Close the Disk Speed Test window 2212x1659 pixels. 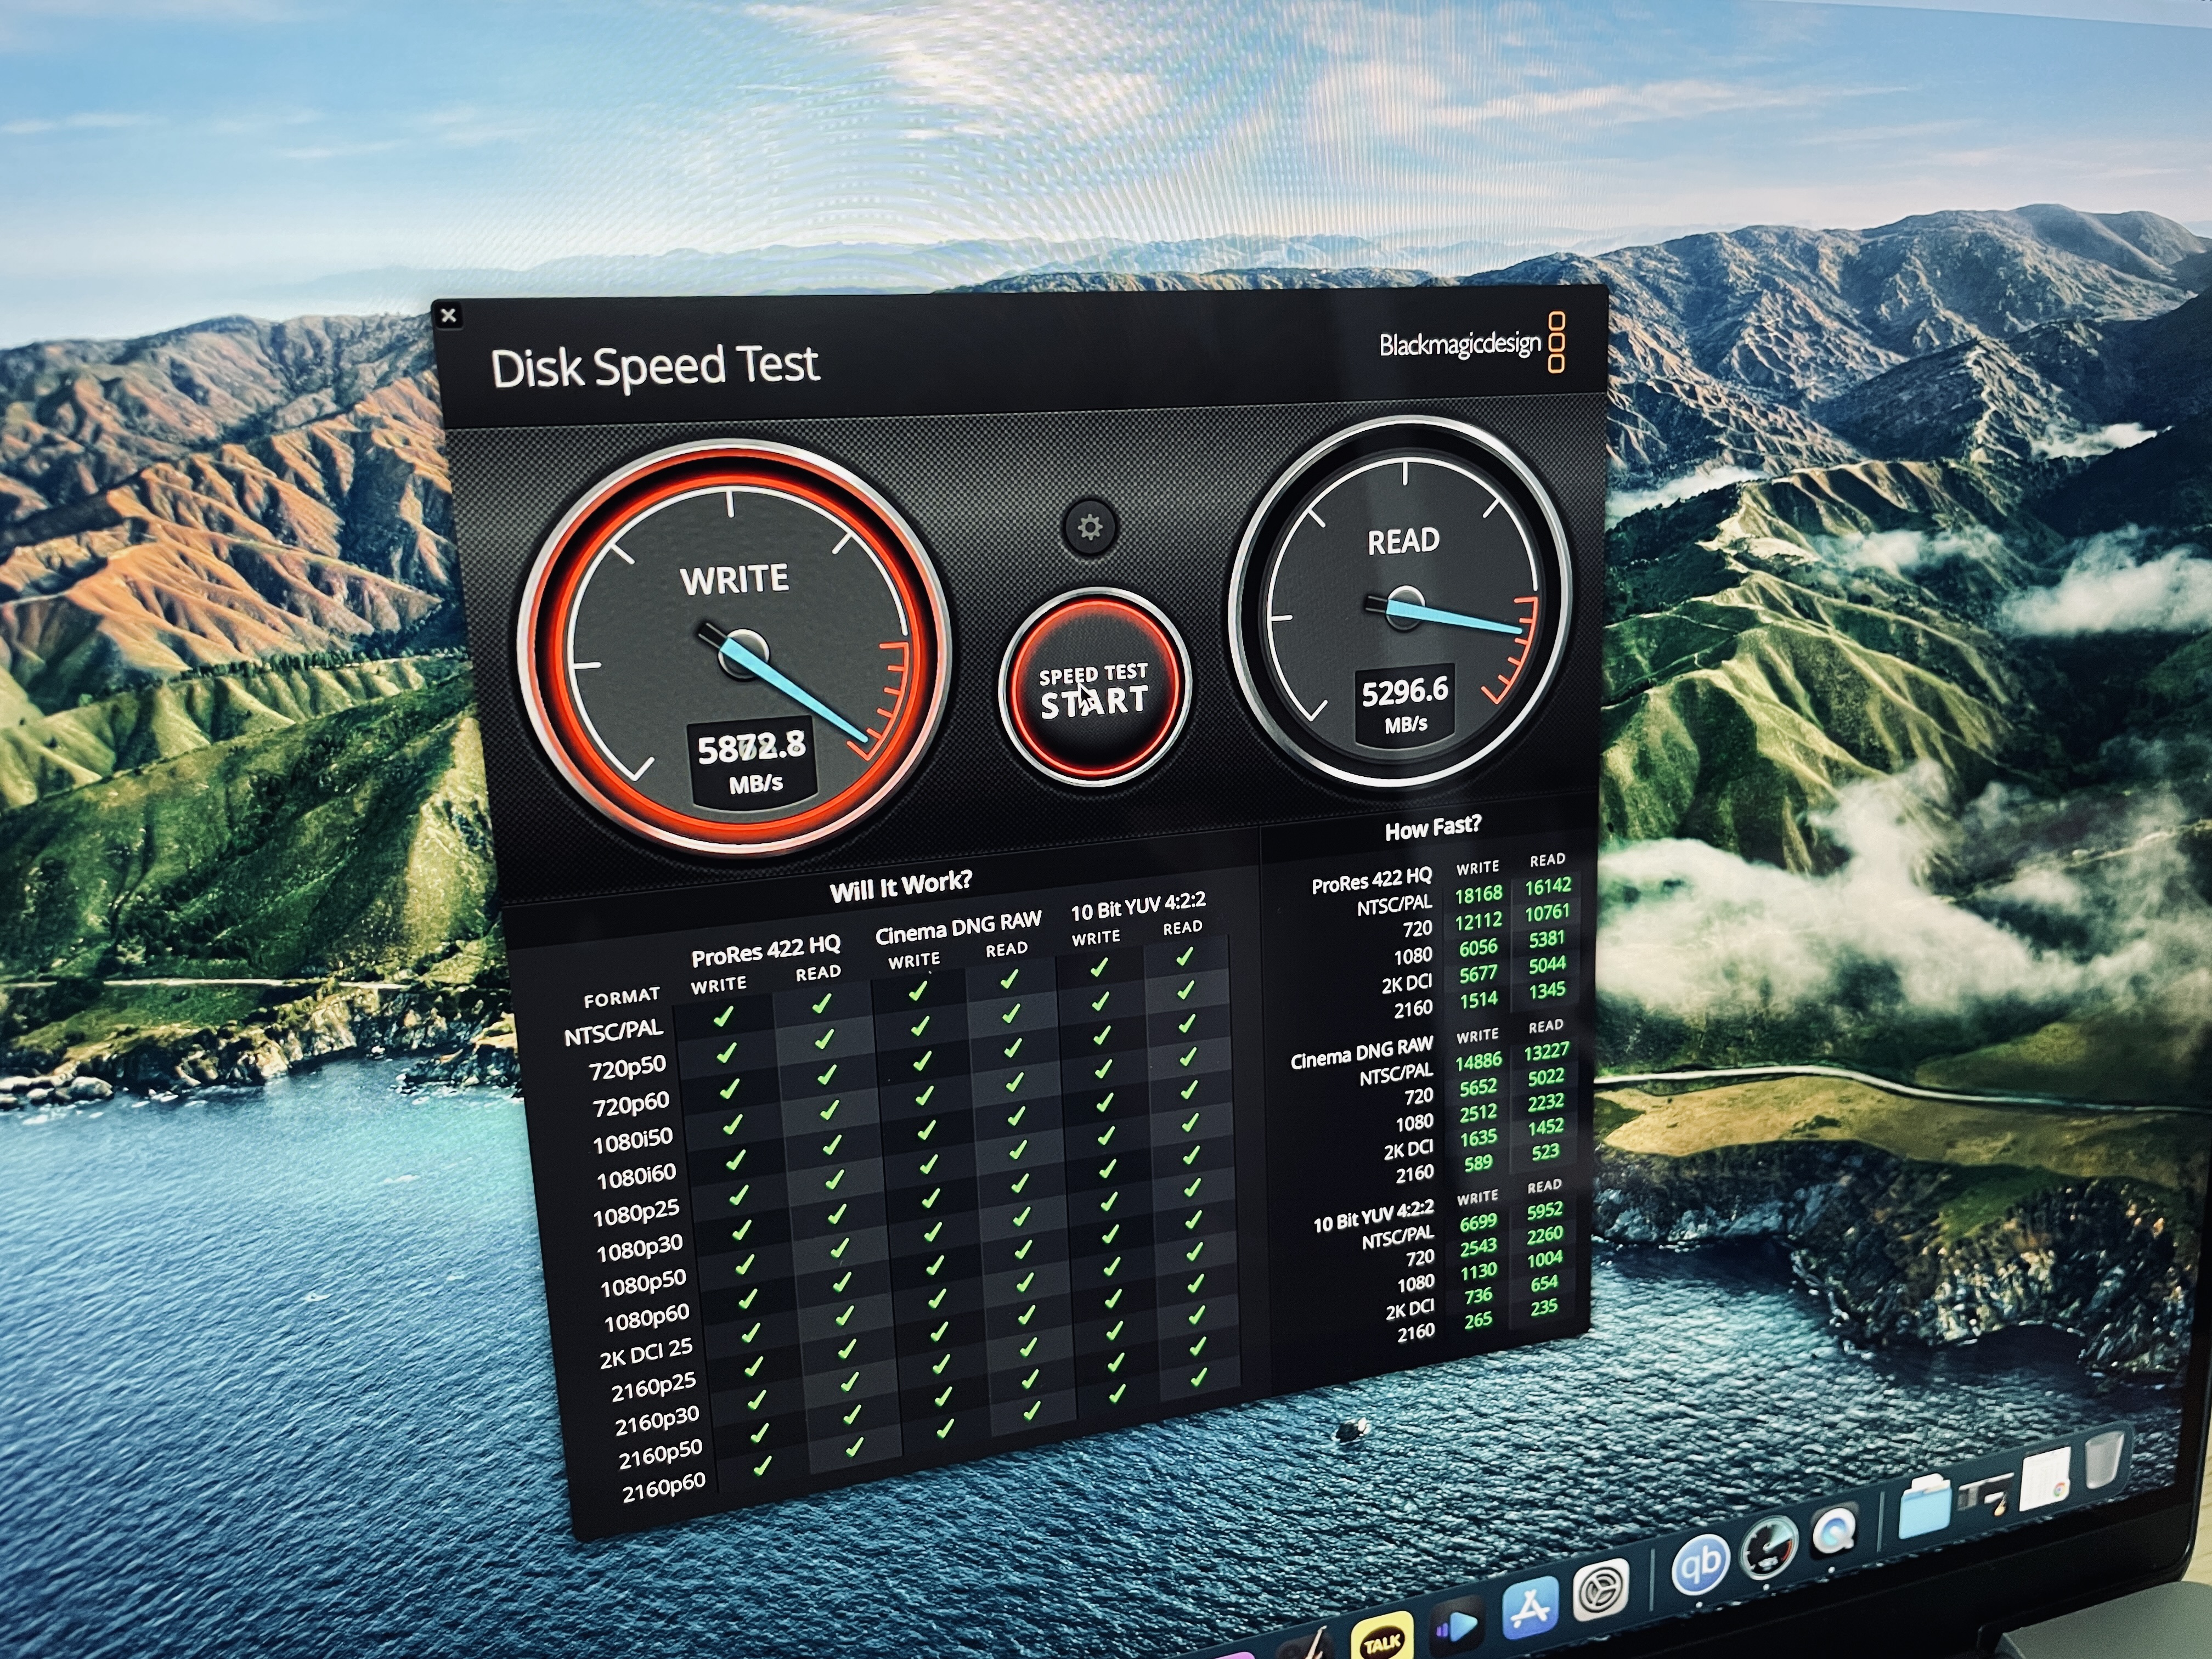(448, 316)
